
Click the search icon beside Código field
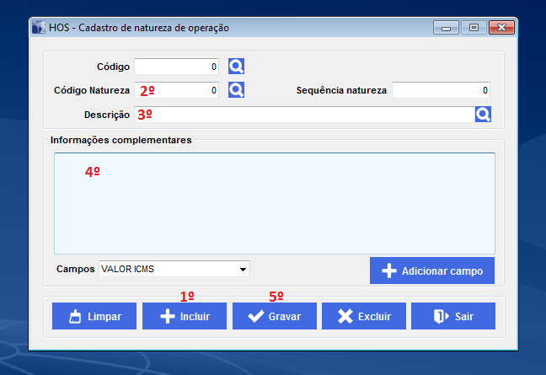(236, 67)
